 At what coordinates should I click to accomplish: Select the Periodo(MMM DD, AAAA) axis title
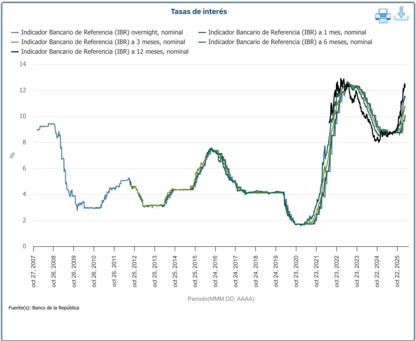click(x=221, y=299)
